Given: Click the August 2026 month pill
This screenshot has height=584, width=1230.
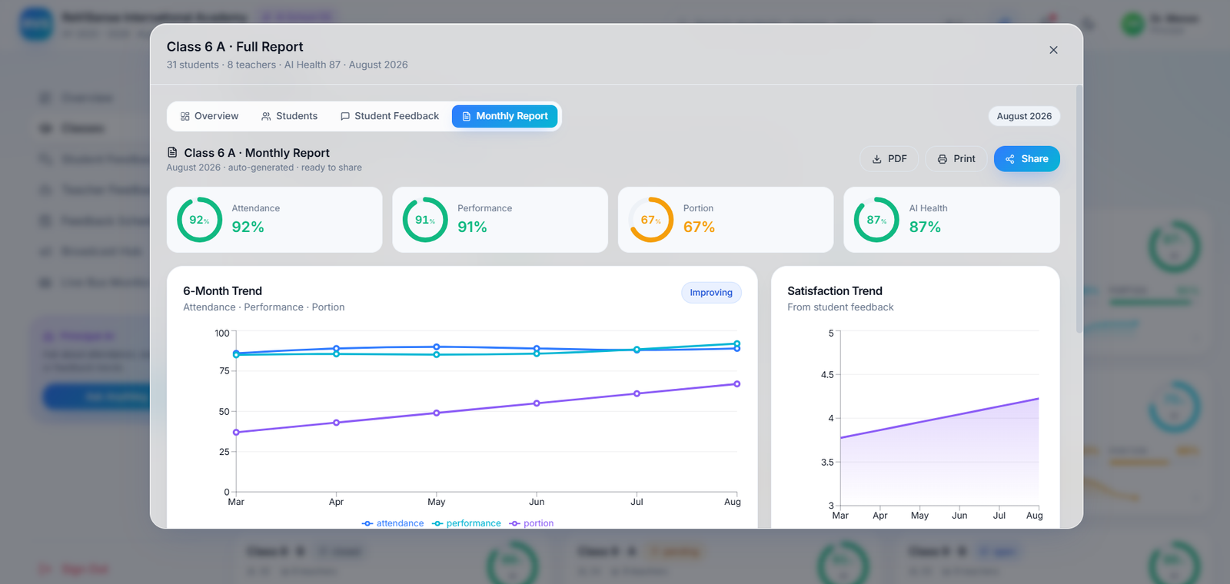Looking at the screenshot, I should click(x=1024, y=116).
